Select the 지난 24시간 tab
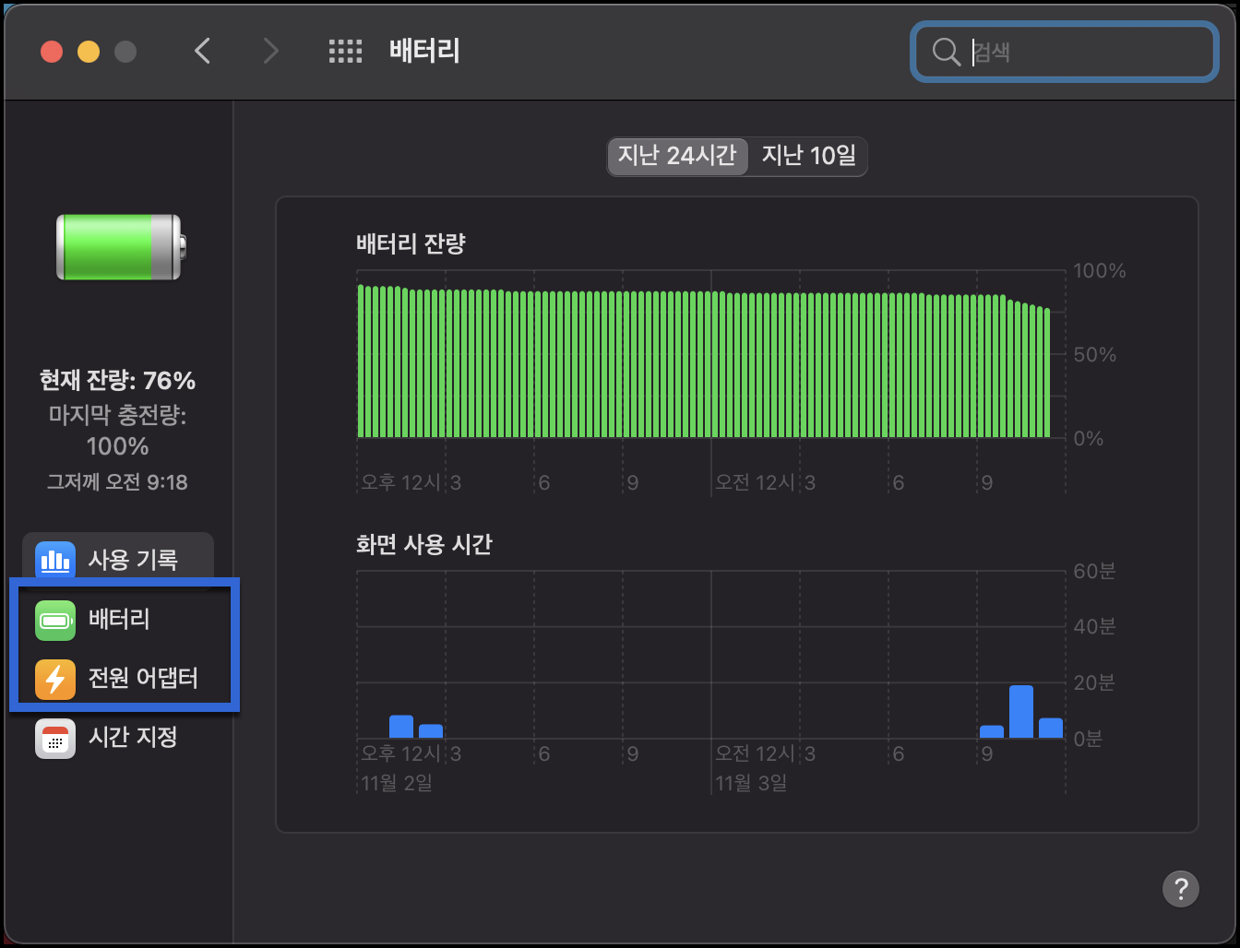This screenshot has height=948, width=1240. (x=676, y=157)
